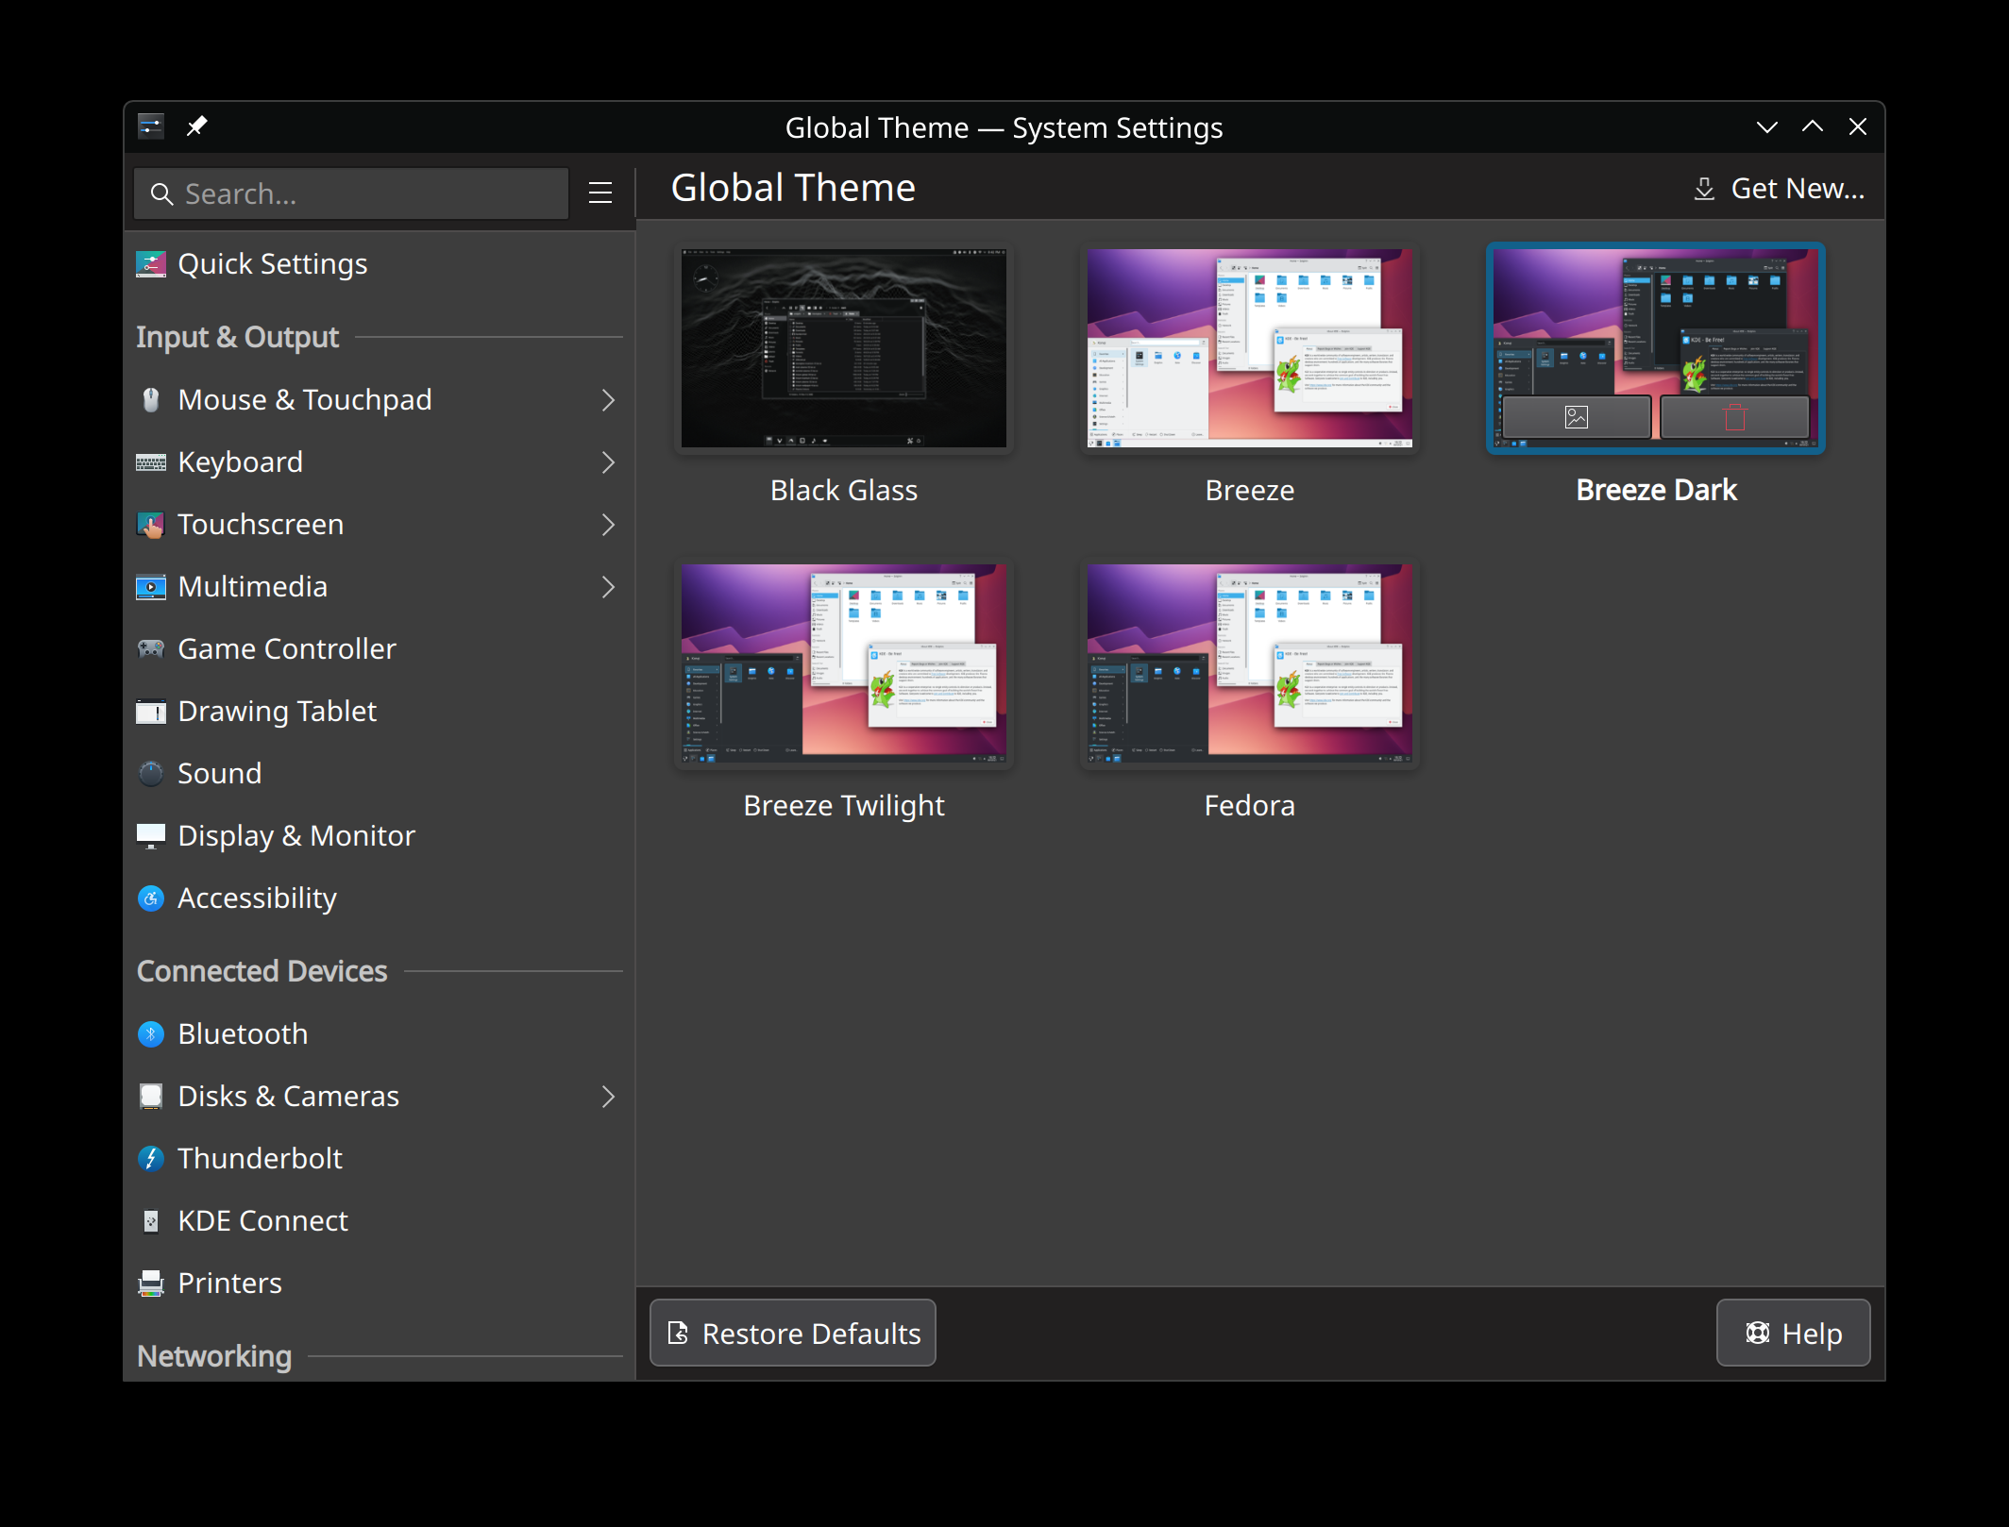Expand Disks & Cameras submenu arrow

point(608,1097)
